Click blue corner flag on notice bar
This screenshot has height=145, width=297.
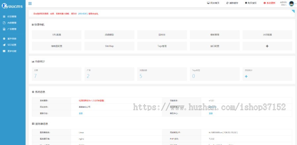293,11
